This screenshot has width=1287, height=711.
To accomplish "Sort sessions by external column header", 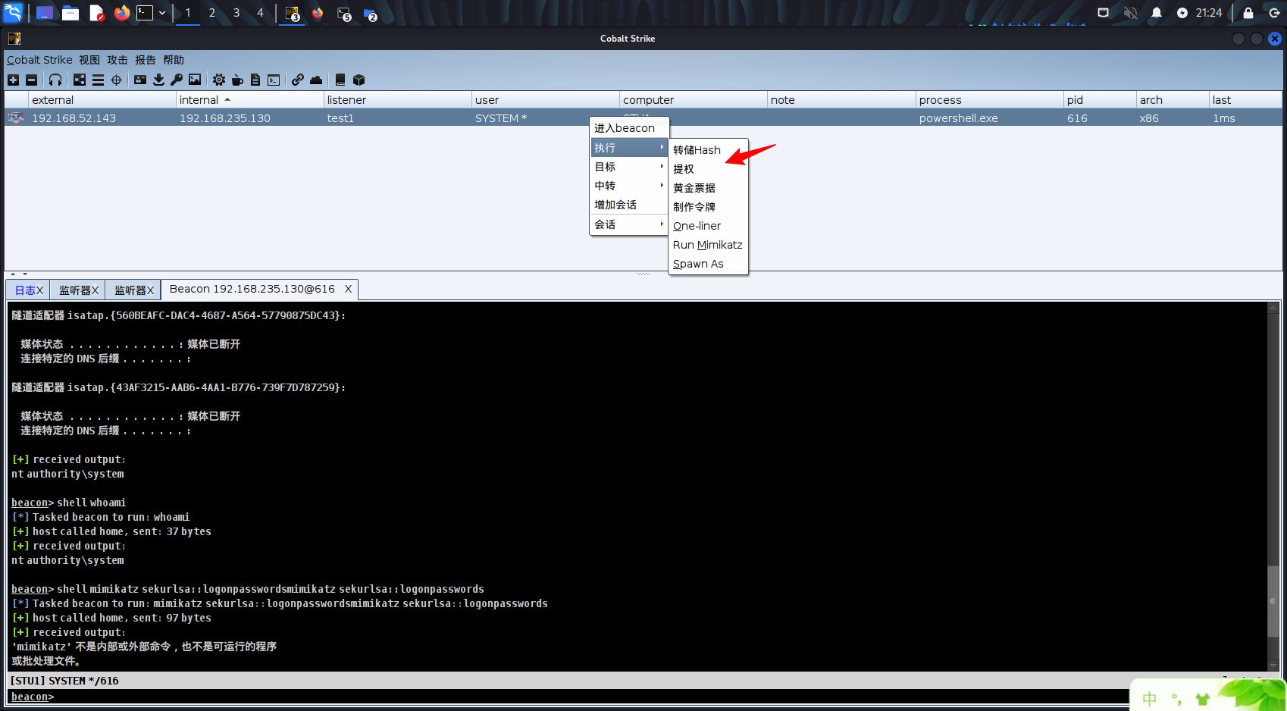I will [x=102, y=100].
